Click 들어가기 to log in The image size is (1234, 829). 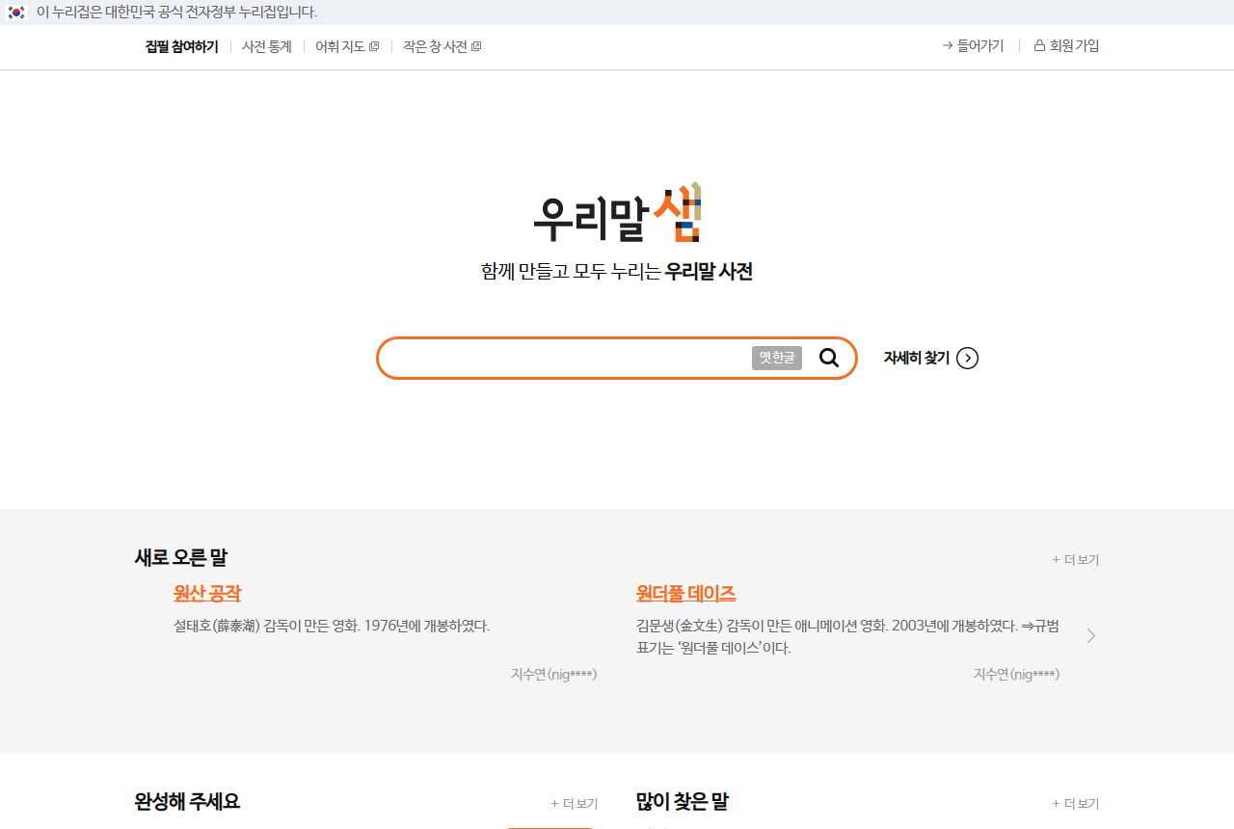[x=973, y=45]
